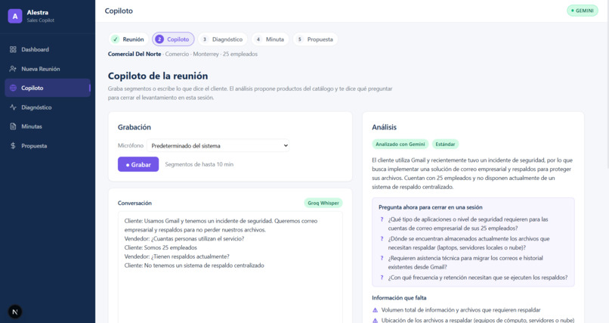Go to the Propuesta step tab
This screenshot has height=323, width=609.
click(x=315, y=39)
